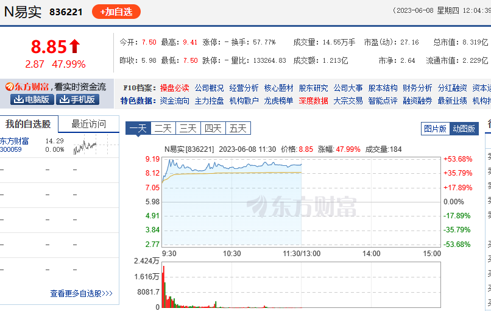Switch to 动图版 chart mode

pyautogui.click(x=464, y=129)
